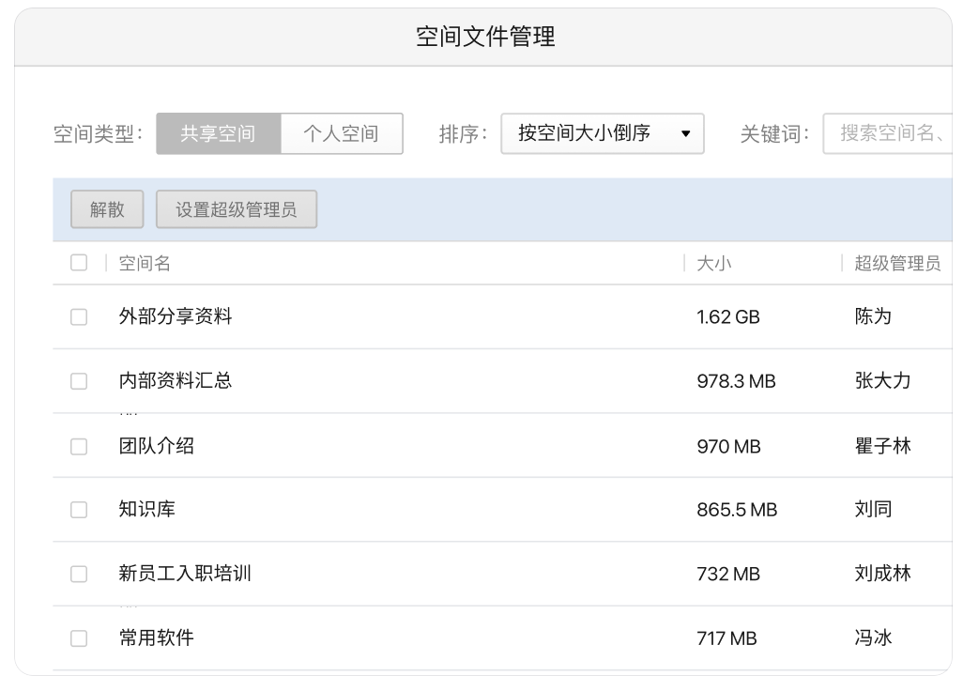
Task: Click the 732 MB size value
Action: 728,575
